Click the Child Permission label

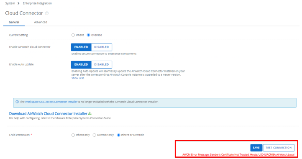tap(19, 135)
